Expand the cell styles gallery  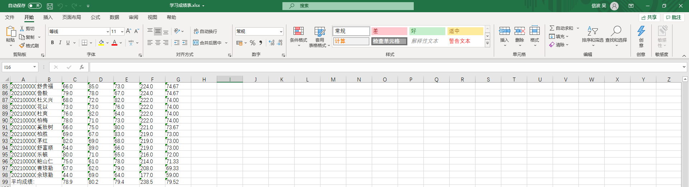tap(487, 43)
